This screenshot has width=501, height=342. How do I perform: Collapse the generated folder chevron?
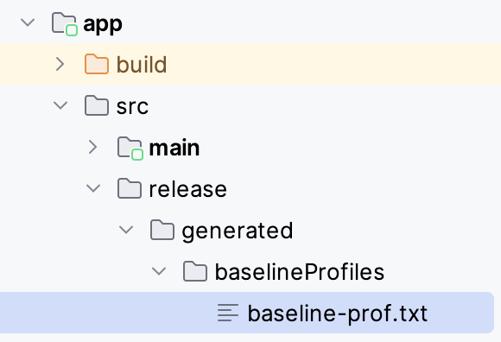[x=126, y=230]
